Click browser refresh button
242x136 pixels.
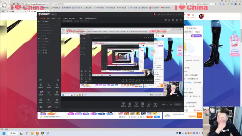tap(14, 4)
